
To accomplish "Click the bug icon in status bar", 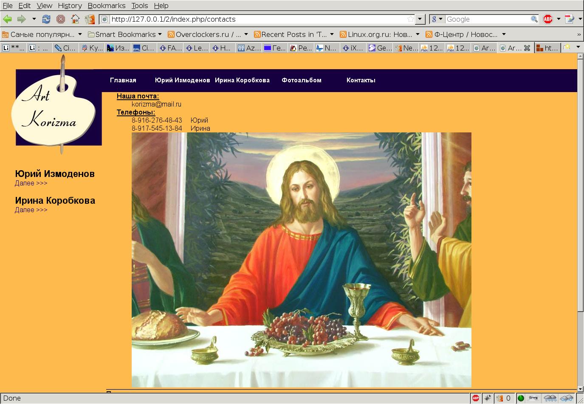I will coord(488,398).
